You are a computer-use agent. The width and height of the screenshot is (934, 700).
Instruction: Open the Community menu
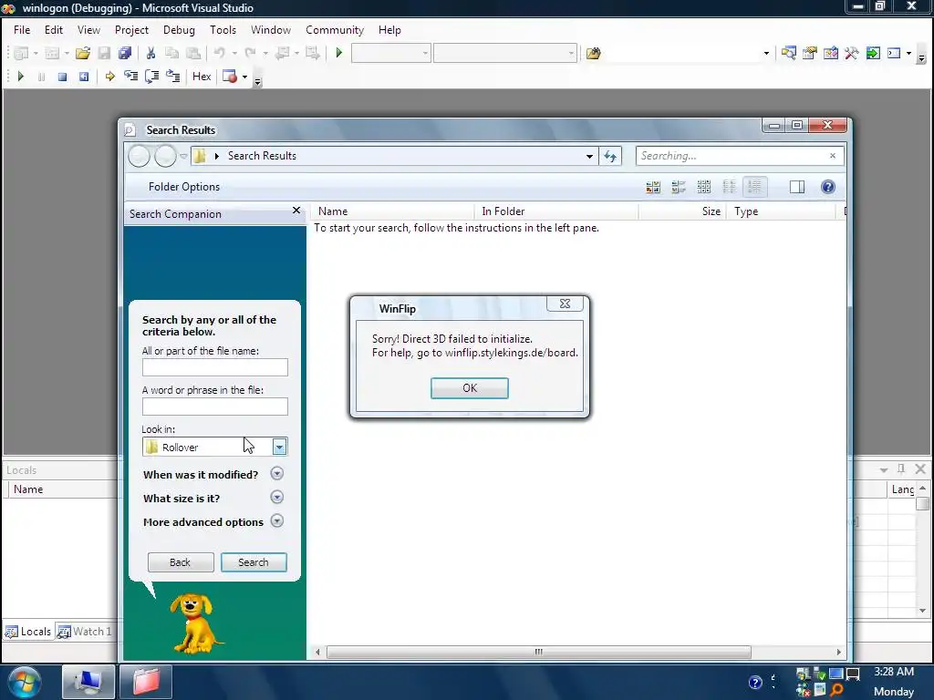[335, 30]
